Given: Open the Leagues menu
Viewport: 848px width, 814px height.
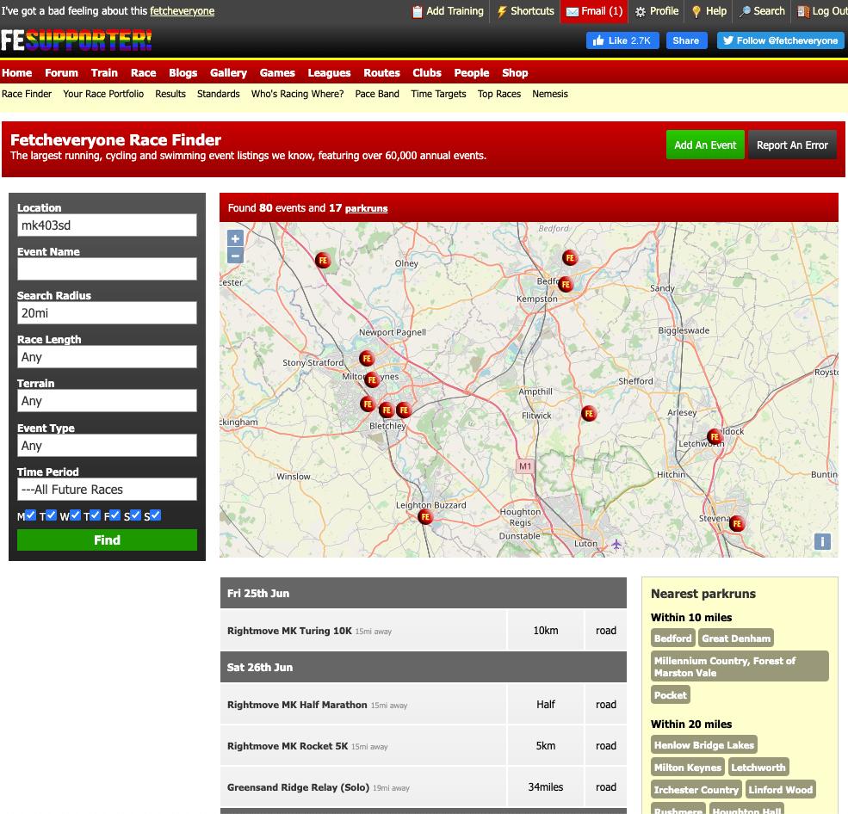Looking at the screenshot, I should (x=330, y=73).
